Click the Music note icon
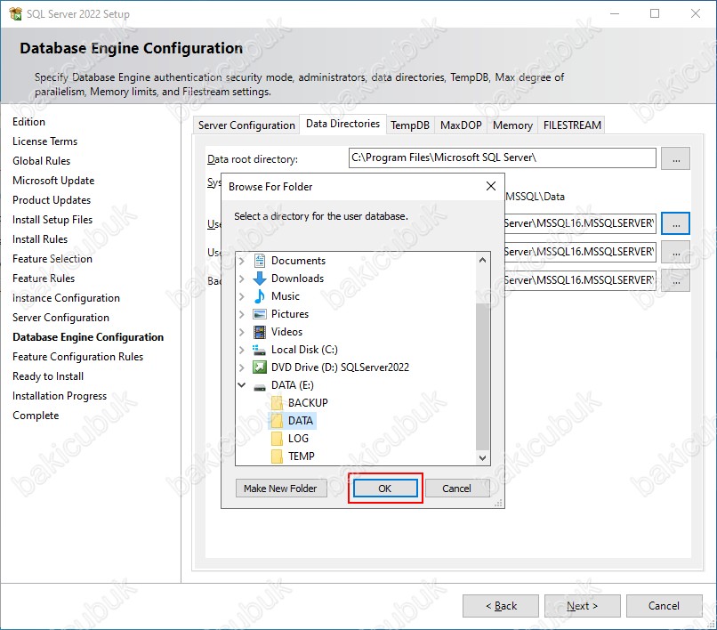The image size is (717, 630). pos(259,296)
